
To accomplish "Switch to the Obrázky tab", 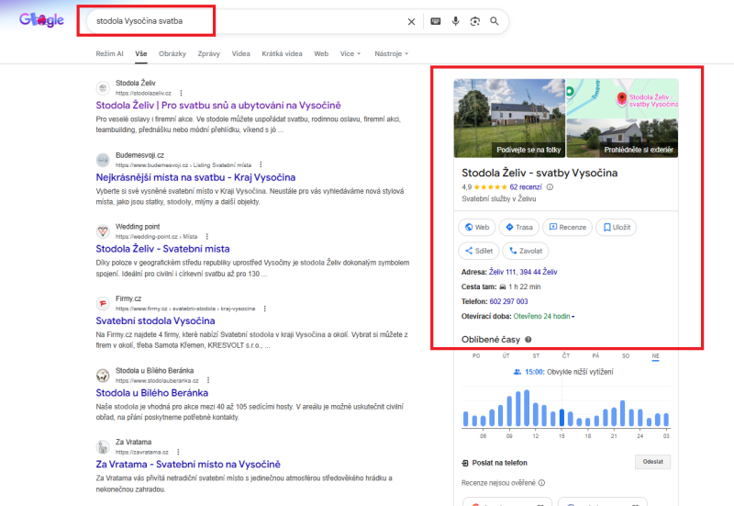I will (x=172, y=54).
